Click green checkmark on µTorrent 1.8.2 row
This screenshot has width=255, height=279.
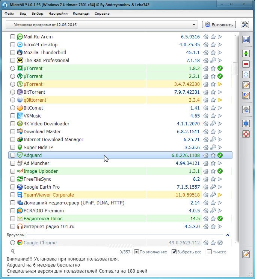coord(220,68)
